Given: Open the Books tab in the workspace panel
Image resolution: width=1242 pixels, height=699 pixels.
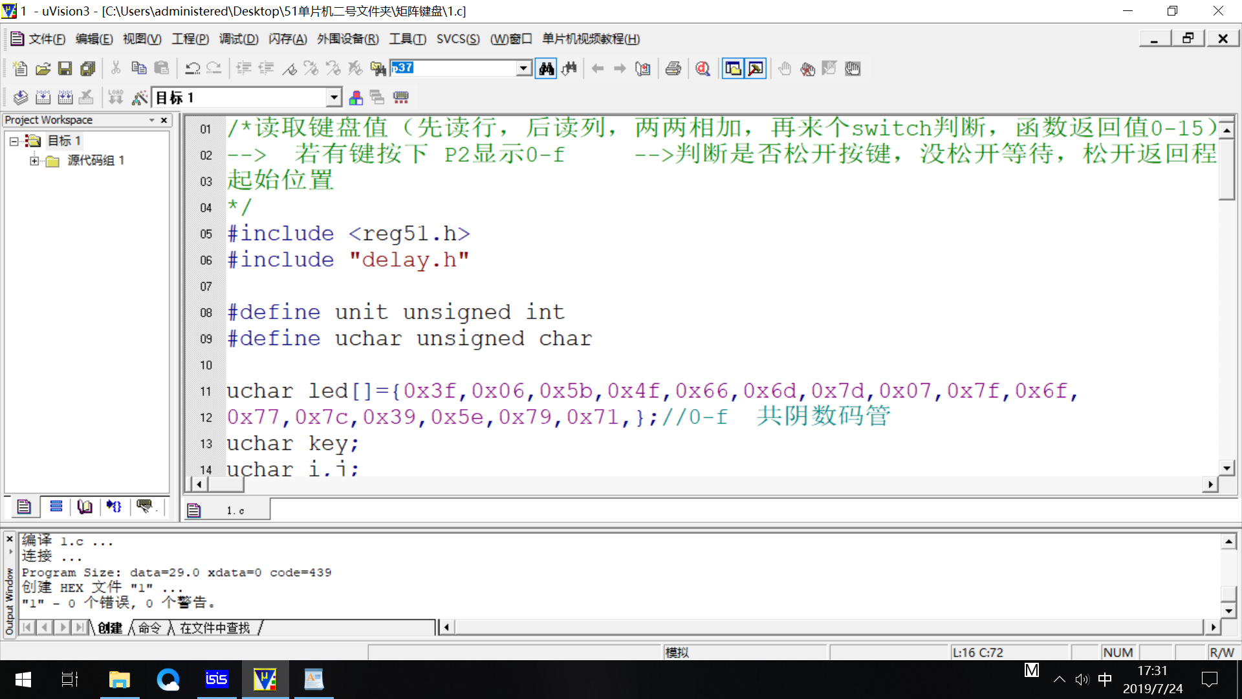Looking at the screenshot, I should (x=85, y=507).
